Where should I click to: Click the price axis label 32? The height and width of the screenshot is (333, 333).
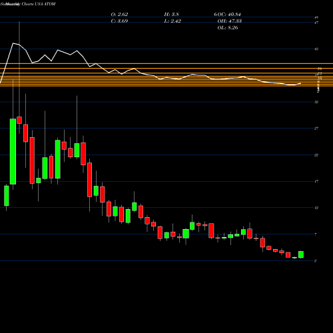click(316, 102)
